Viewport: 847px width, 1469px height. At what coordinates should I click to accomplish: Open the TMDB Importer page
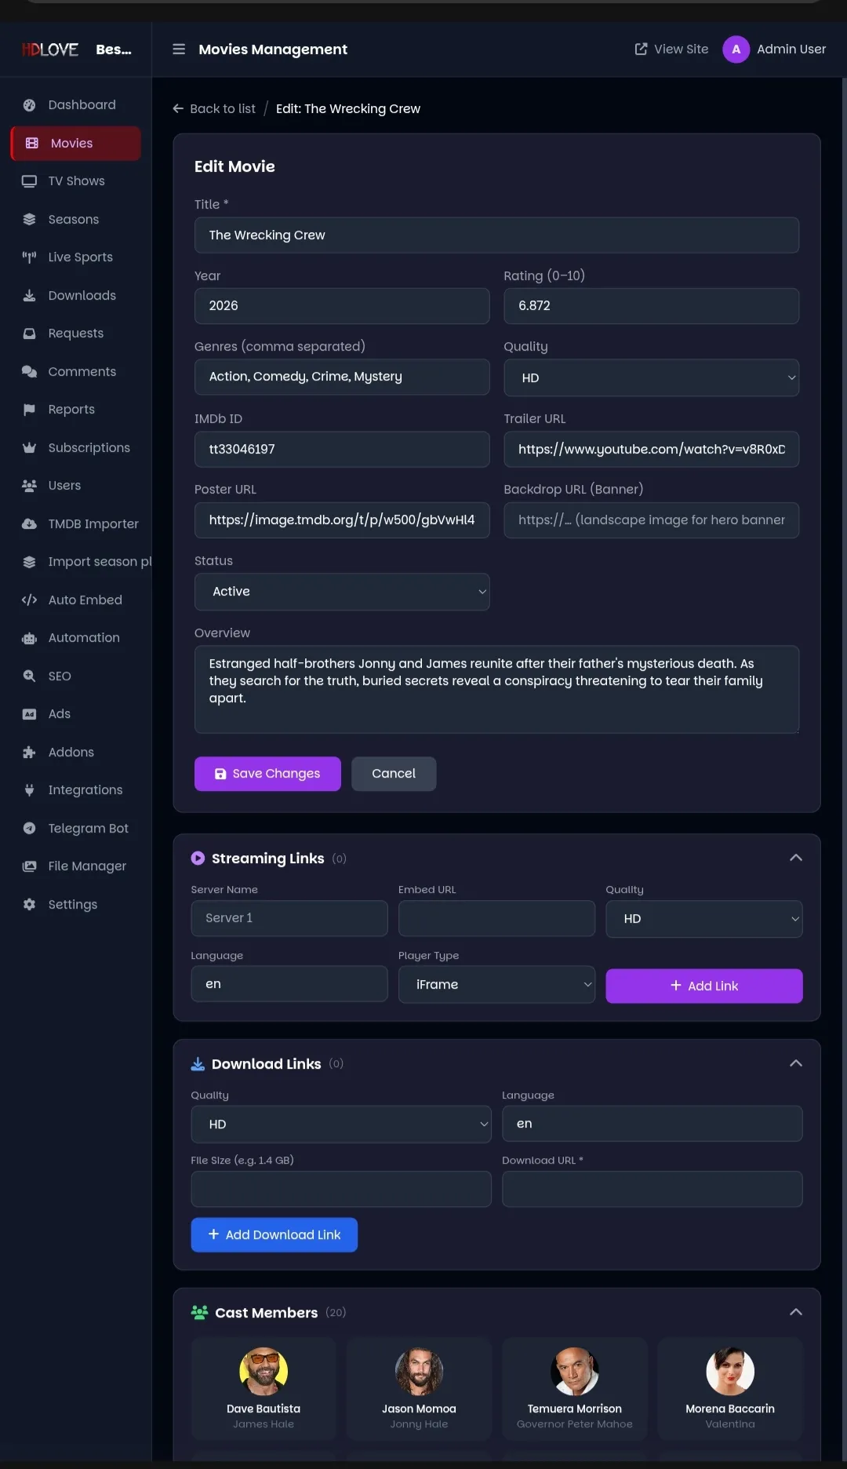click(76, 524)
